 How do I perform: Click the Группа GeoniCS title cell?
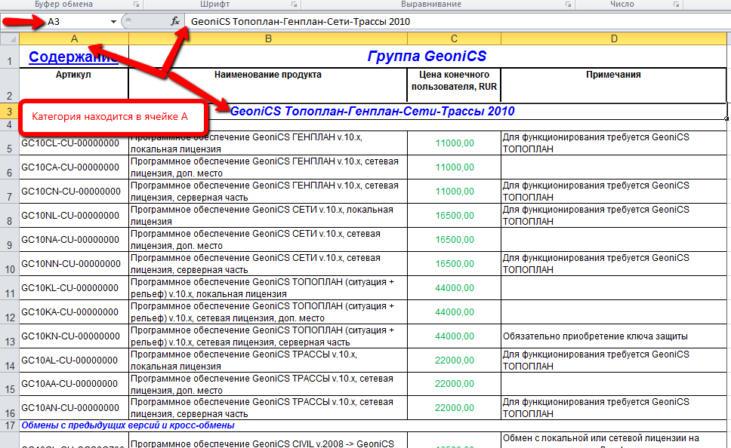427,57
